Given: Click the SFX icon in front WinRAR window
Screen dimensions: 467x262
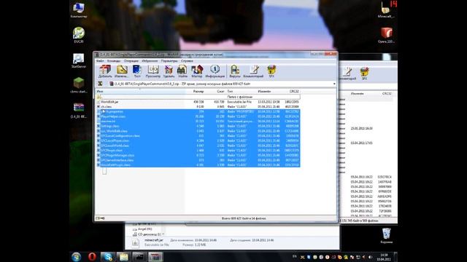Looking at the screenshot, I should click(x=271, y=71).
